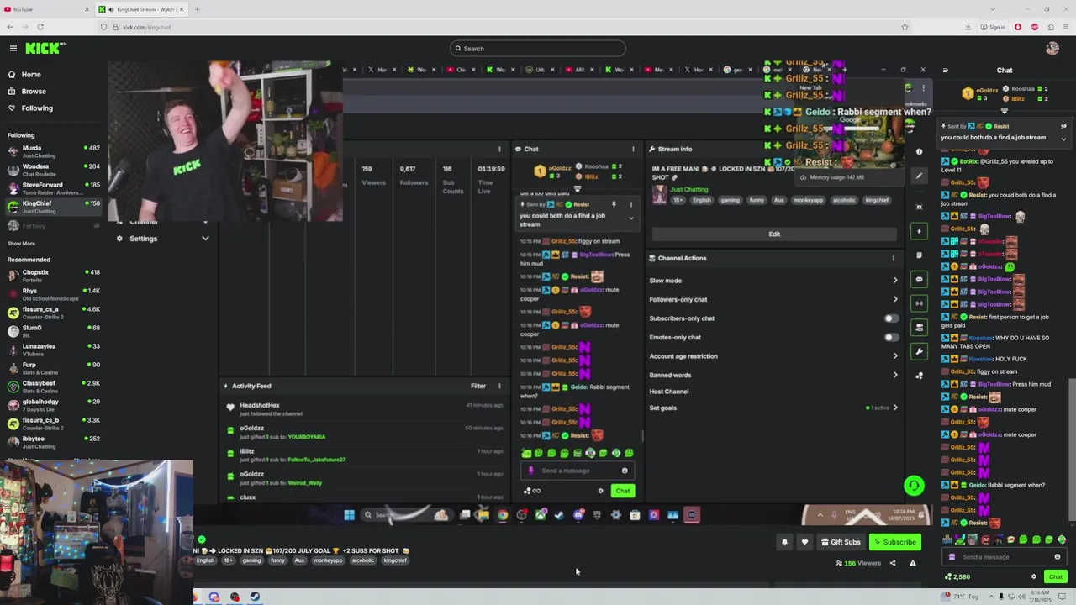Viewport: 1076px width, 605px height.
Task: Click the report warning triangle icon
Action: 913,563
